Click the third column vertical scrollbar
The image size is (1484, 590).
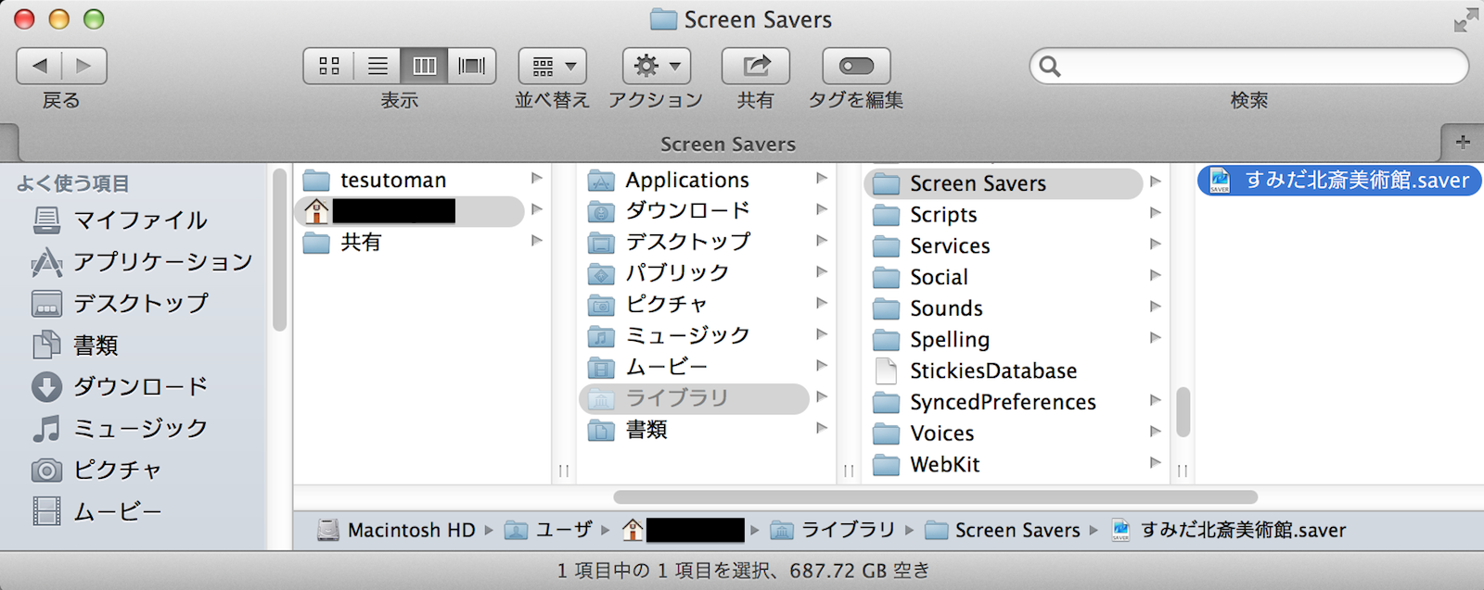point(1183,411)
